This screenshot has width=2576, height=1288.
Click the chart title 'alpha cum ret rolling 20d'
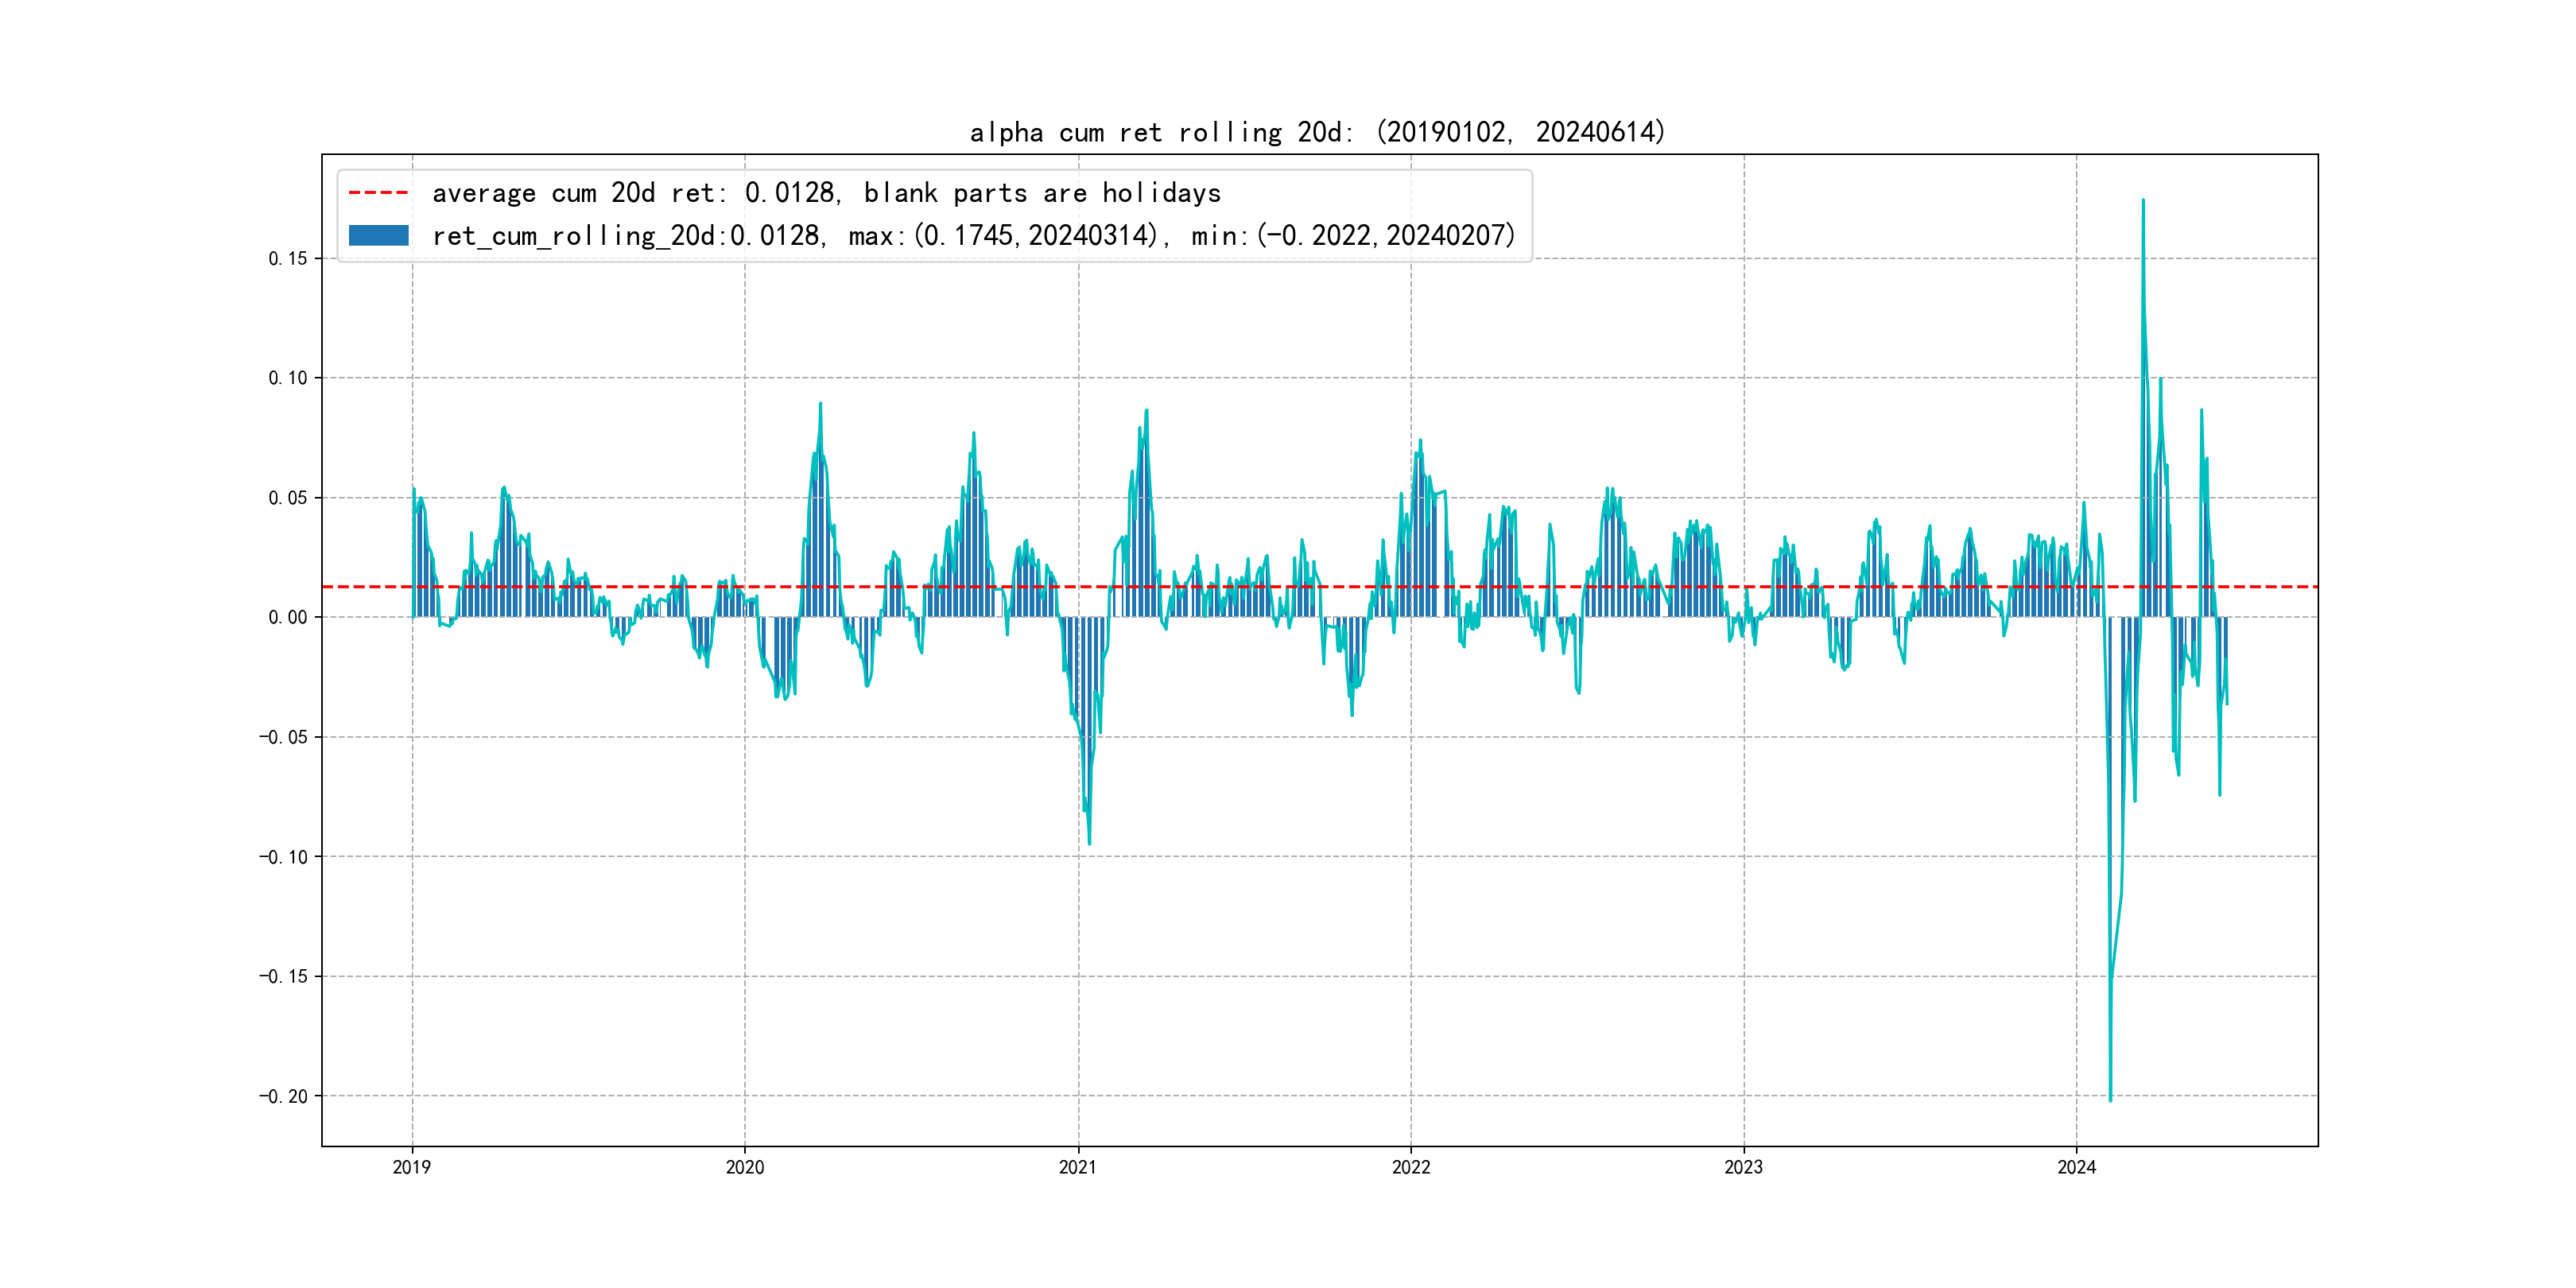click(1317, 132)
